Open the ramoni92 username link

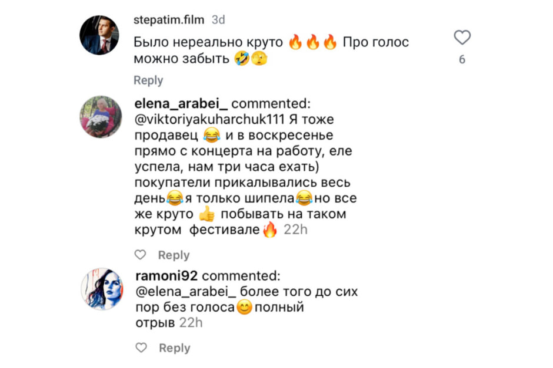(166, 276)
